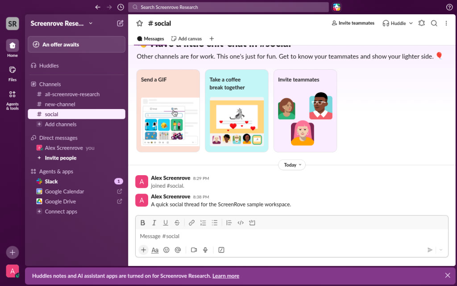Toggle inline code formatting
Image resolution: width=457 pixels, height=286 pixels.
[x=241, y=223]
